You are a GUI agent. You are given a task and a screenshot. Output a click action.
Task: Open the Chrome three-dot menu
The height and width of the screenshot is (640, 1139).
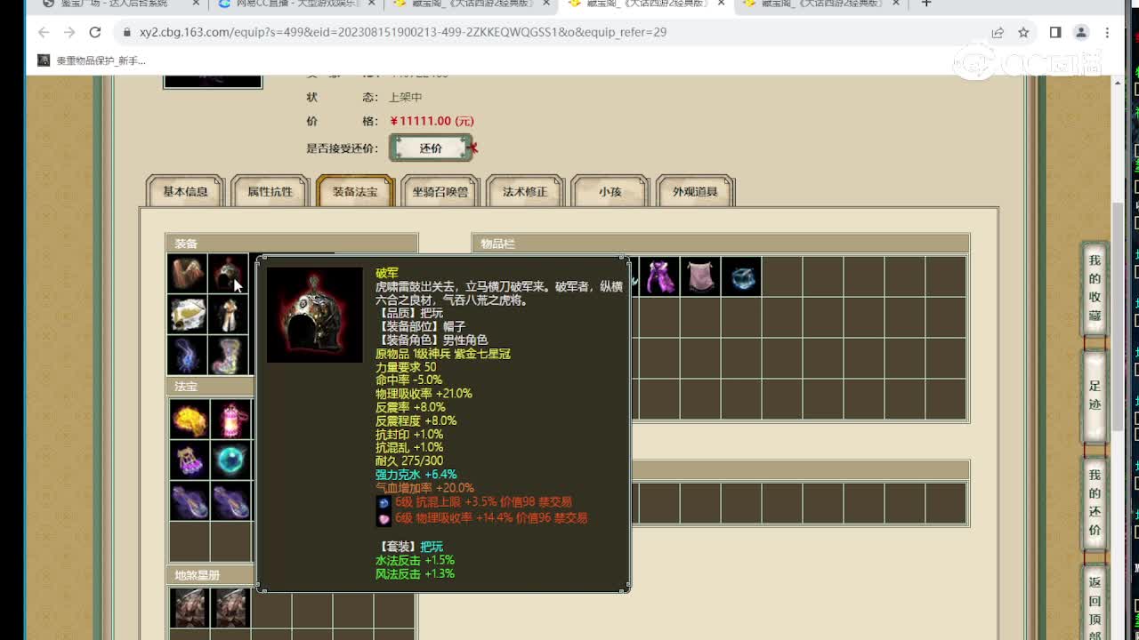1107,32
